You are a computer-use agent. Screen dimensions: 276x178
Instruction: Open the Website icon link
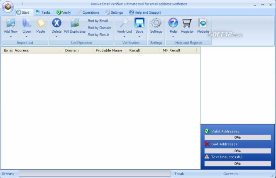[203, 23]
